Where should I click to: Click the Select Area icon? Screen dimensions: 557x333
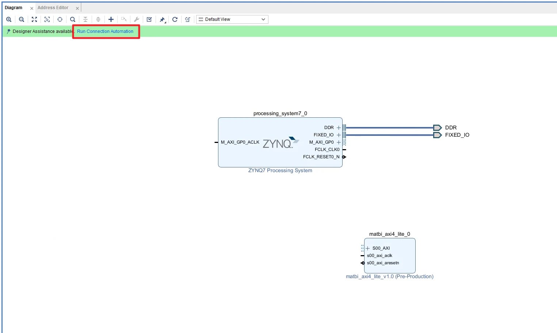47,19
